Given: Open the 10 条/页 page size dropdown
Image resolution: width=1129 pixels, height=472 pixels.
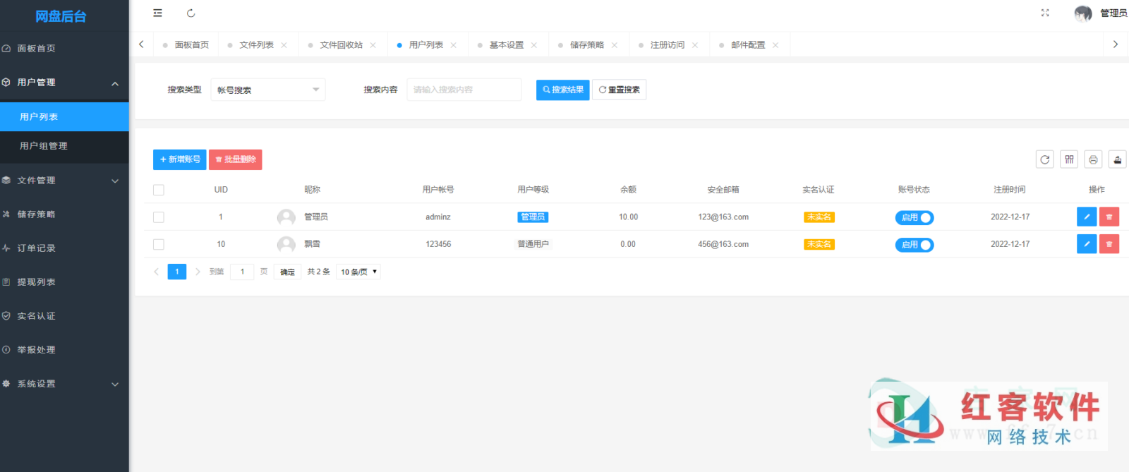Looking at the screenshot, I should (358, 272).
